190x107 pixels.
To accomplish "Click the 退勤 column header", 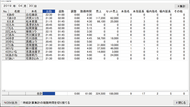I will (x=61, y=11).
